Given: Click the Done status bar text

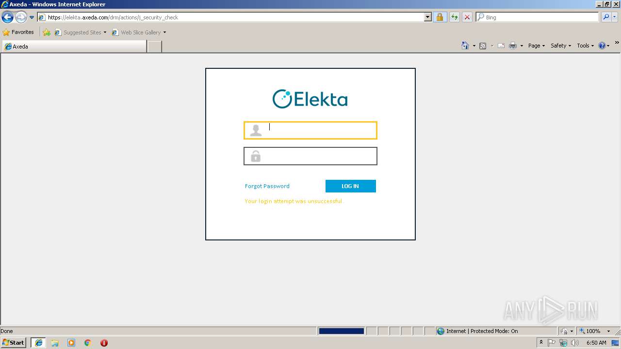Looking at the screenshot, I should 7,331.
